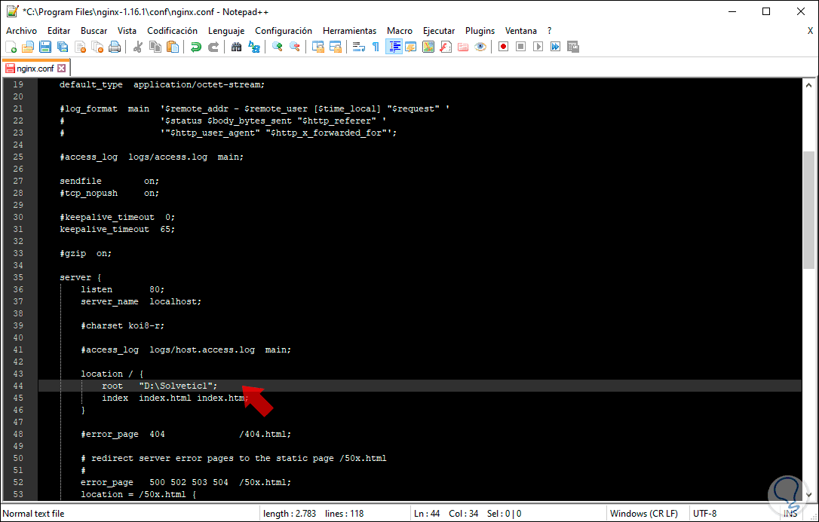Click on root "D:\Solvetic1"; text
The image size is (819, 522).
[159, 386]
